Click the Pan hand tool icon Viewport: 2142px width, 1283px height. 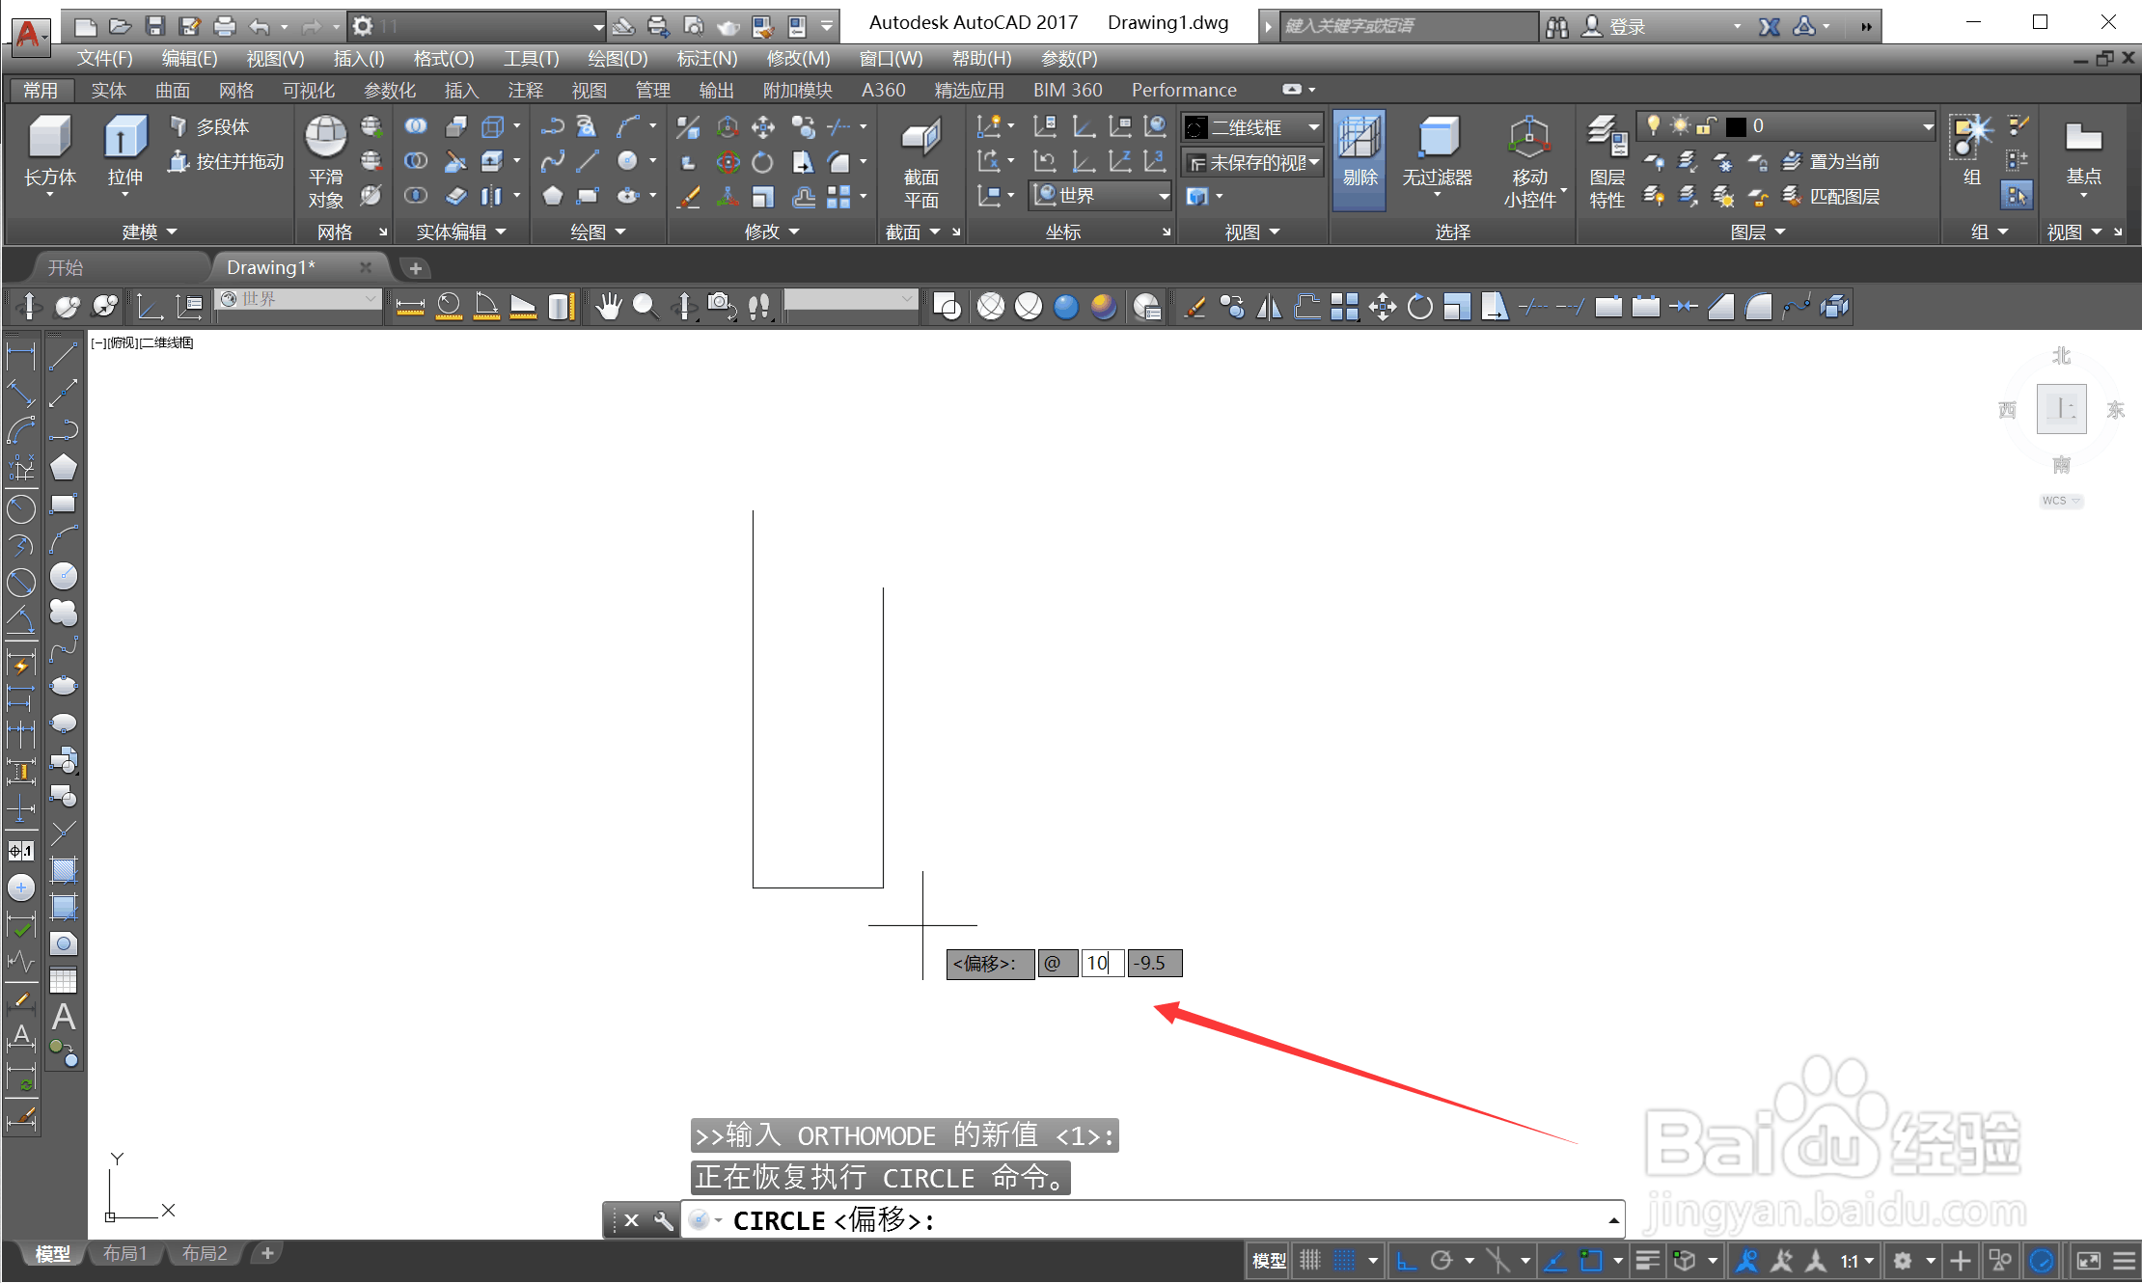608,307
